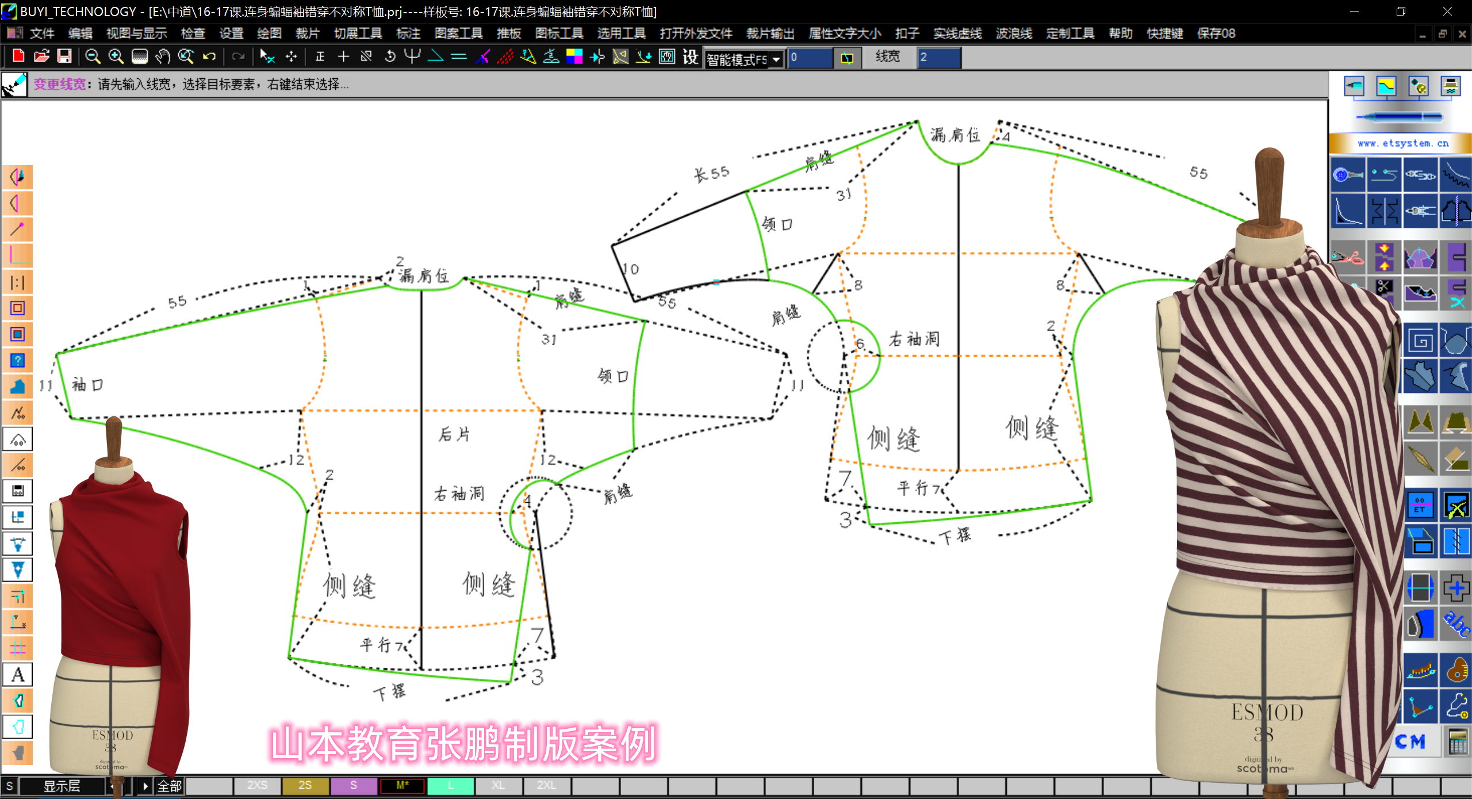Select the pink scissors cutting tool

point(1348,257)
